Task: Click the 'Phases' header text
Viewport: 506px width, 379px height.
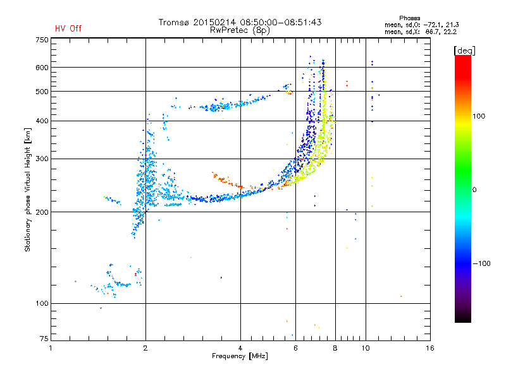Action: [x=409, y=18]
